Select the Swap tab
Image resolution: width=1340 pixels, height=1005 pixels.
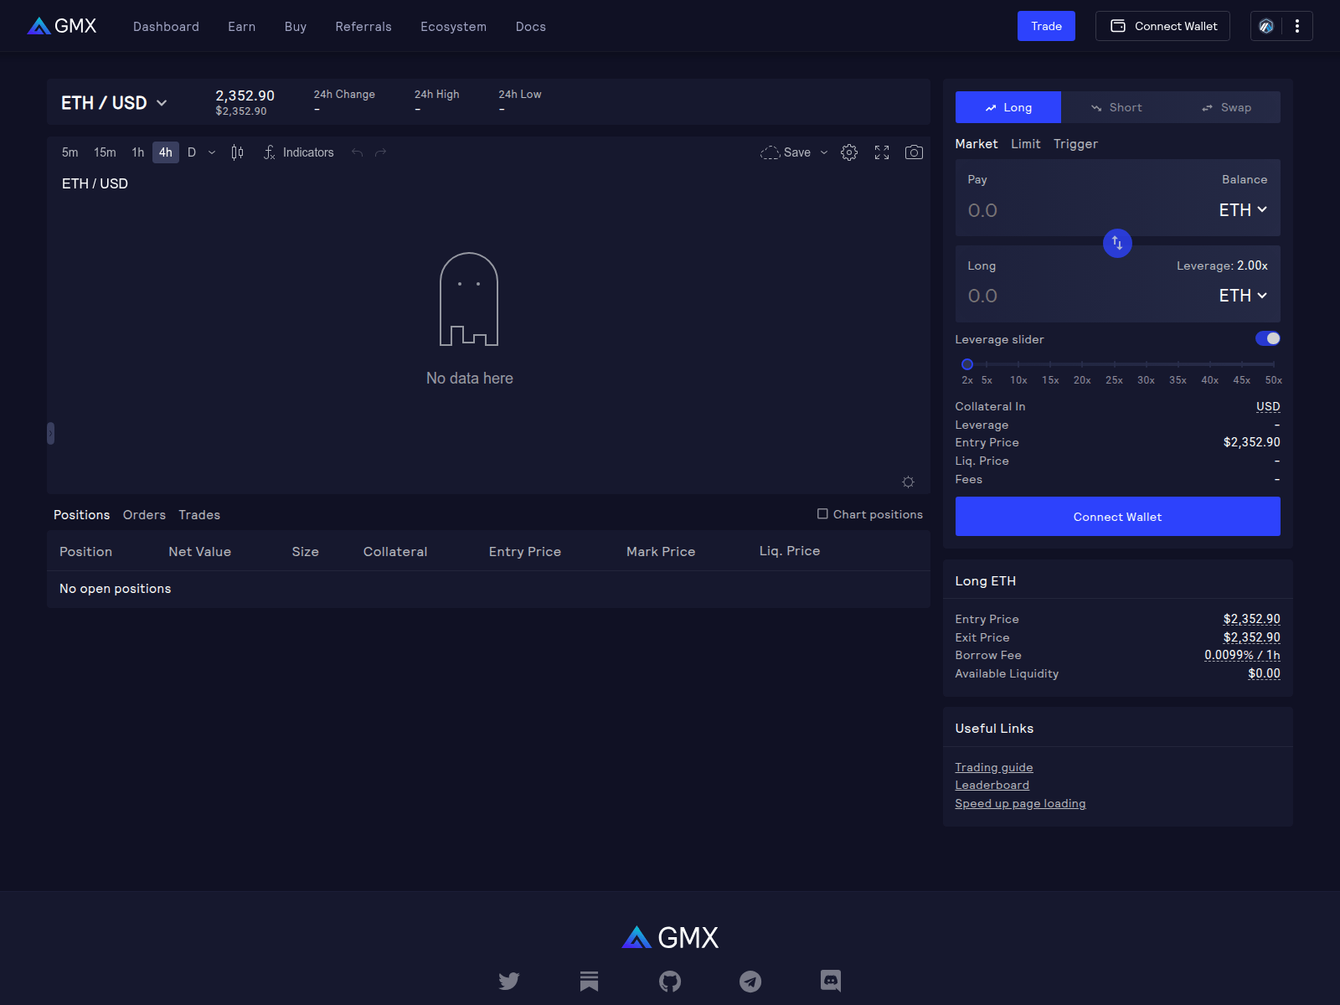click(x=1226, y=107)
